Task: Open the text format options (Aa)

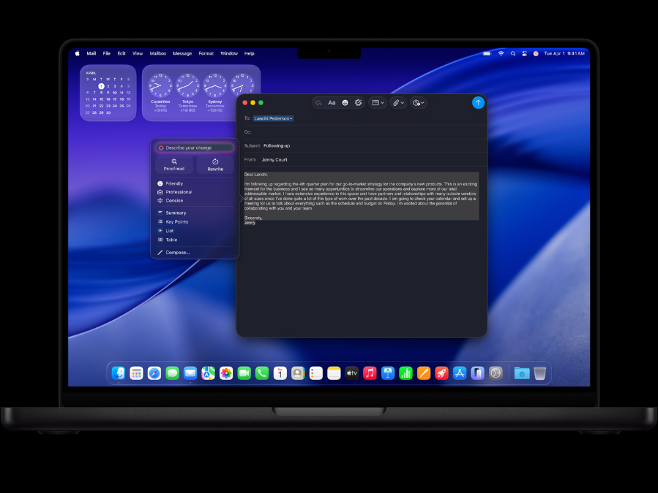Action: (332, 103)
